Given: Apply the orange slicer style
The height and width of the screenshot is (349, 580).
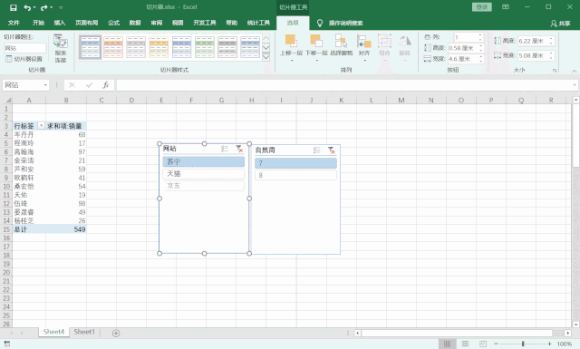Looking at the screenshot, I should pyautogui.click(x=113, y=46).
